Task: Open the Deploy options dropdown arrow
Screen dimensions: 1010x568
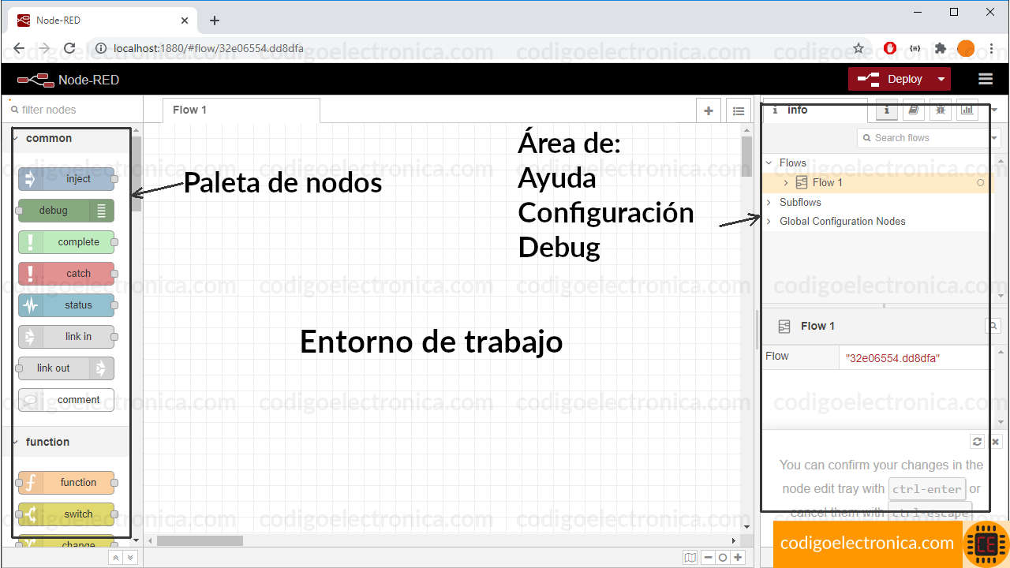Action: (941, 79)
